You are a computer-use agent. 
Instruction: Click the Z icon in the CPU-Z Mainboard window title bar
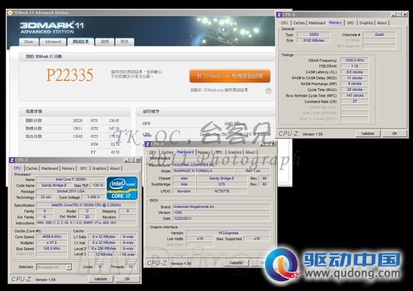147,144
